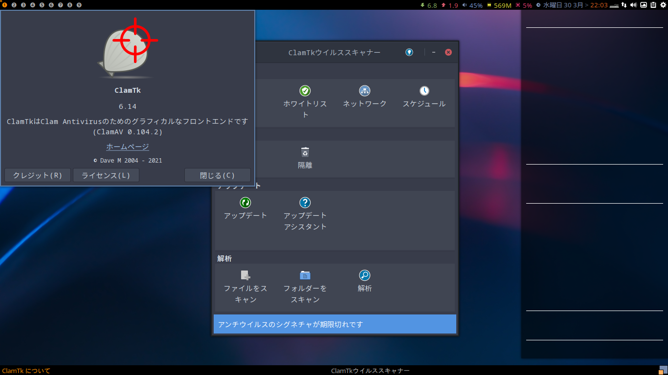Click クレジット(R) button in the about dialog

(38, 175)
